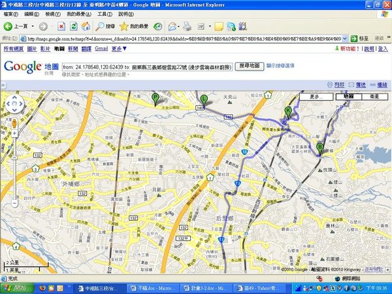
Task: Click 顯示搜尋選項 search options link
Action: tap(280, 66)
